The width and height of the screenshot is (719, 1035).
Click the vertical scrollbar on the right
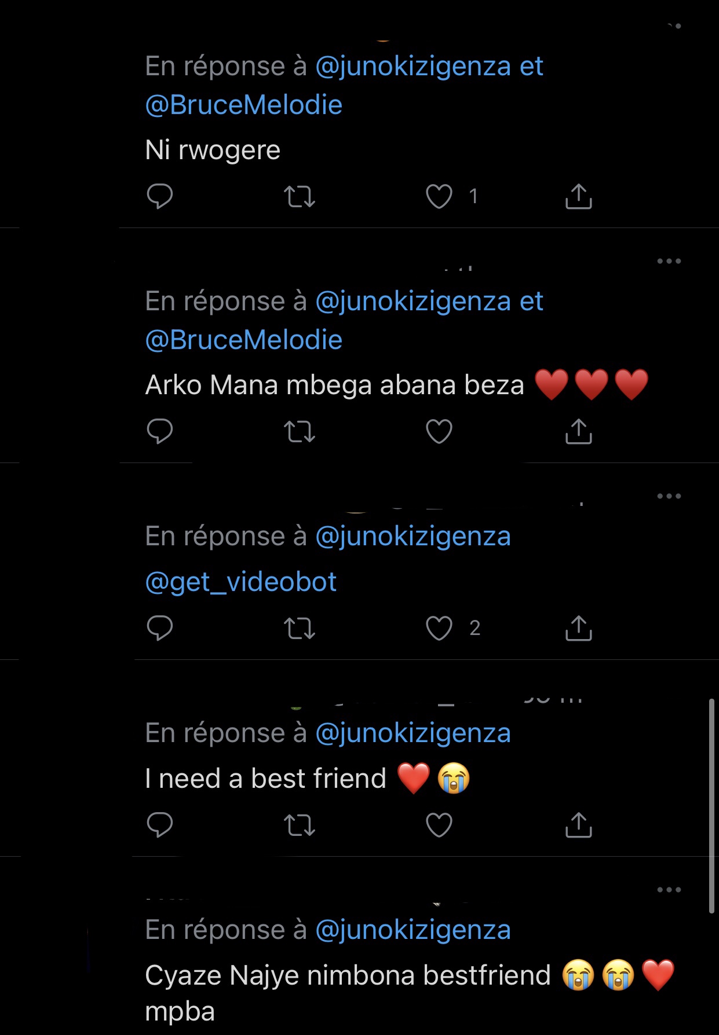pyautogui.click(x=711, y=806)
